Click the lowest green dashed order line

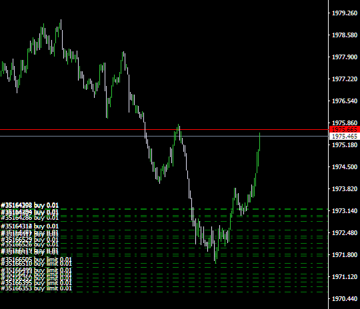pyautogui.click(x=164, y=292)
